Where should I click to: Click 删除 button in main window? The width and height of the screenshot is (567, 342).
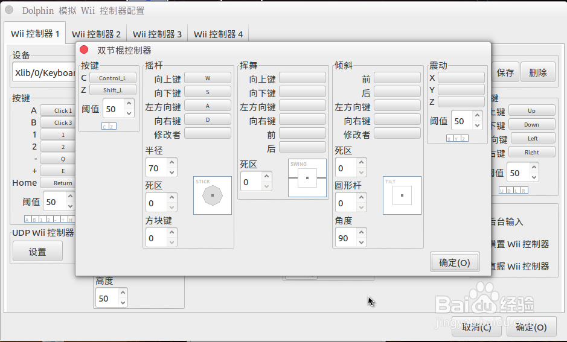pos(538,72)
